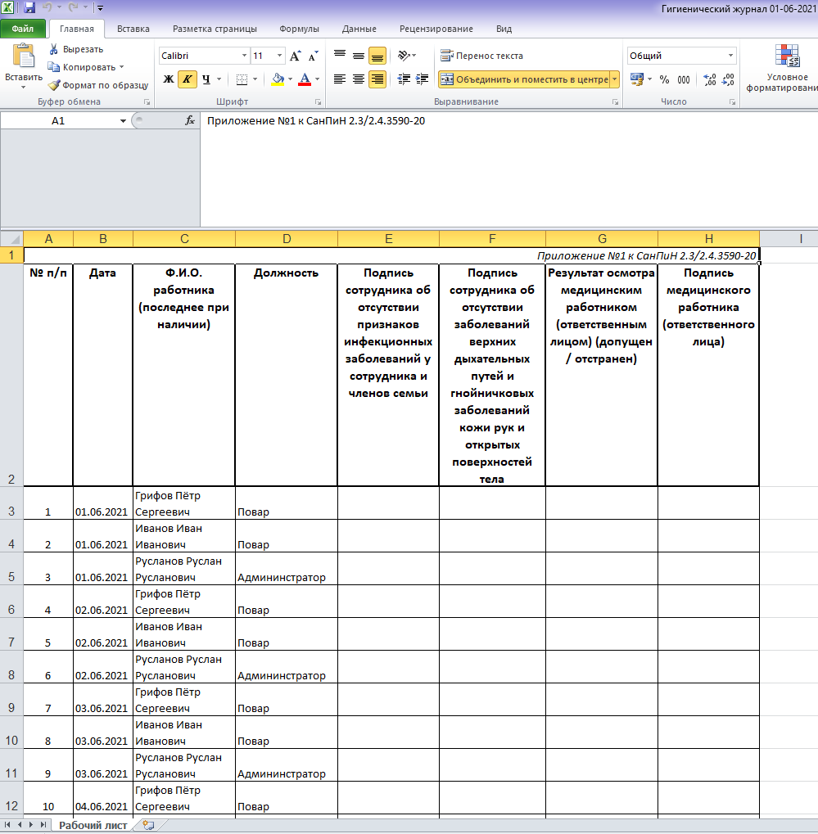
Task: Expand the Merge and Center dropdown arrow
Action: click(615, 79)
